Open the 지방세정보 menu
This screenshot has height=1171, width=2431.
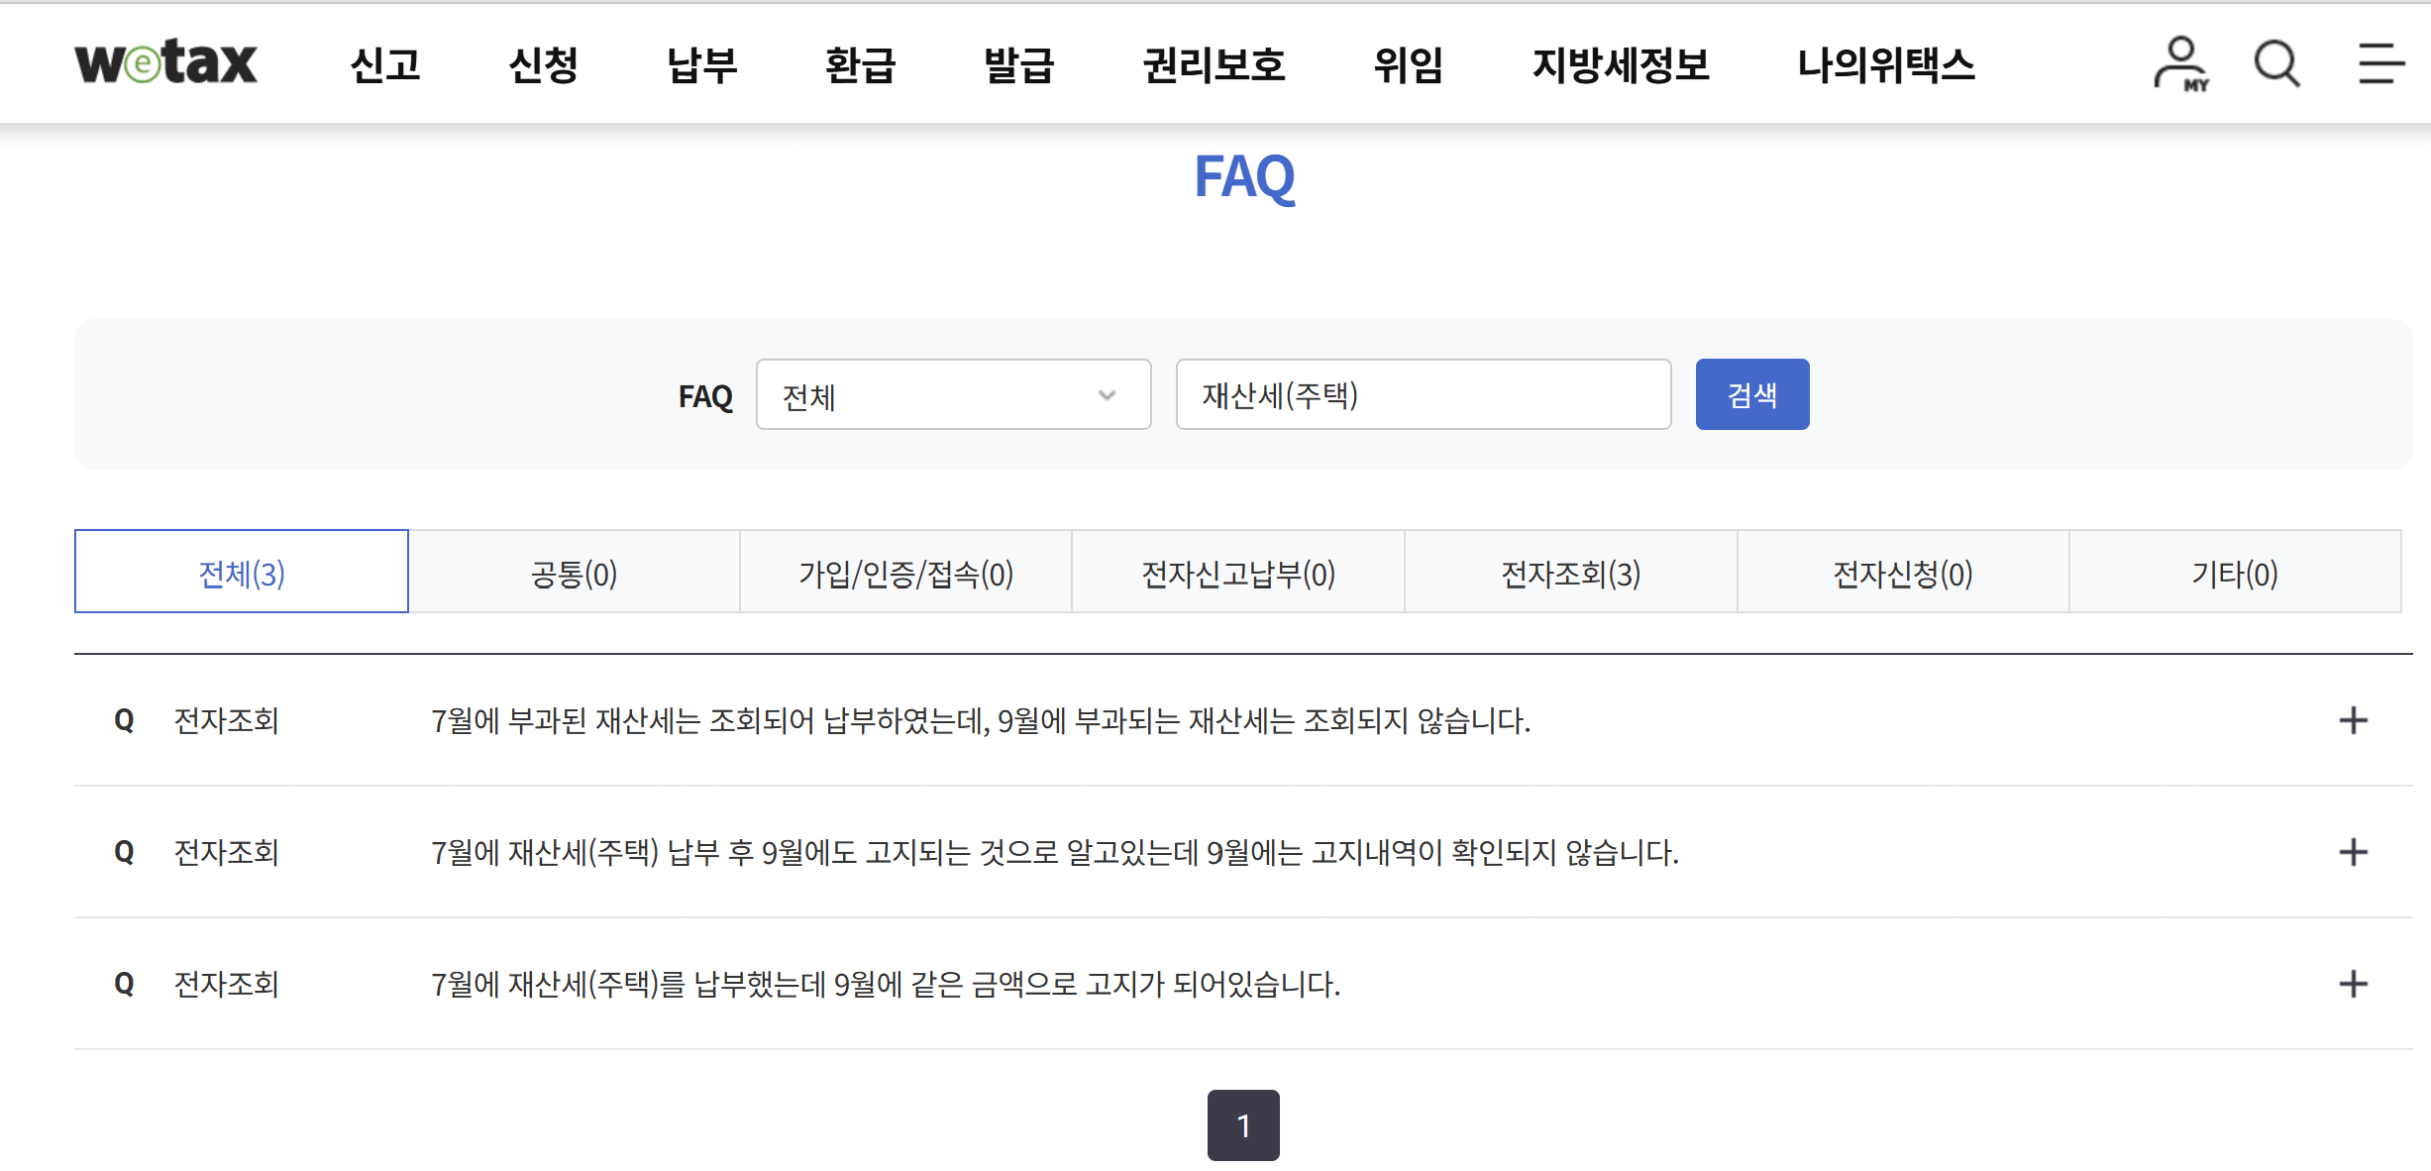click(1621, 65)
